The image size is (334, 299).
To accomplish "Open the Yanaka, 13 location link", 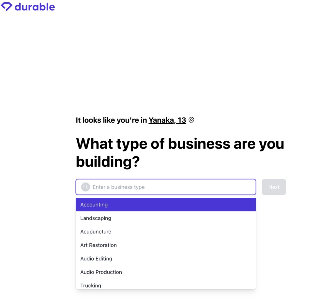I will click(167, 120).
